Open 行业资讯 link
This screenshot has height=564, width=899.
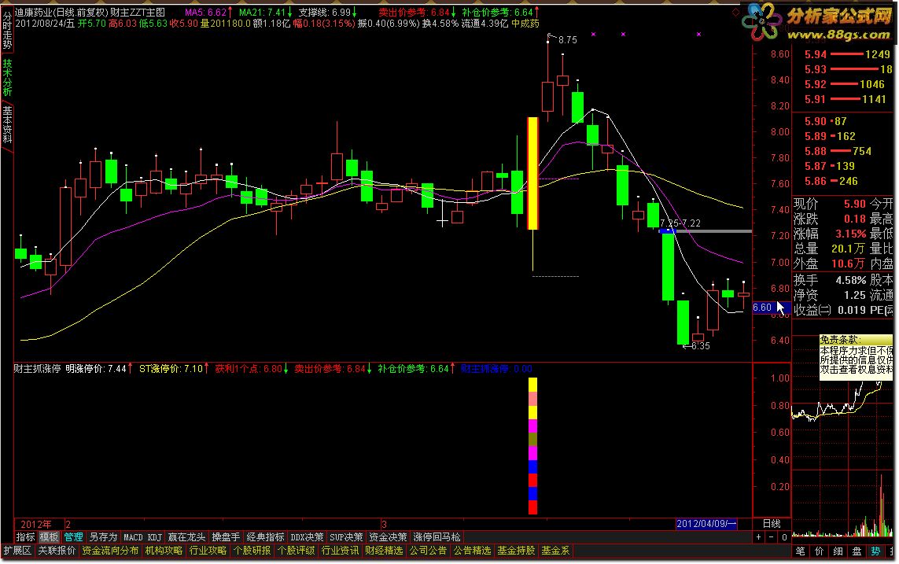point(340,551)
